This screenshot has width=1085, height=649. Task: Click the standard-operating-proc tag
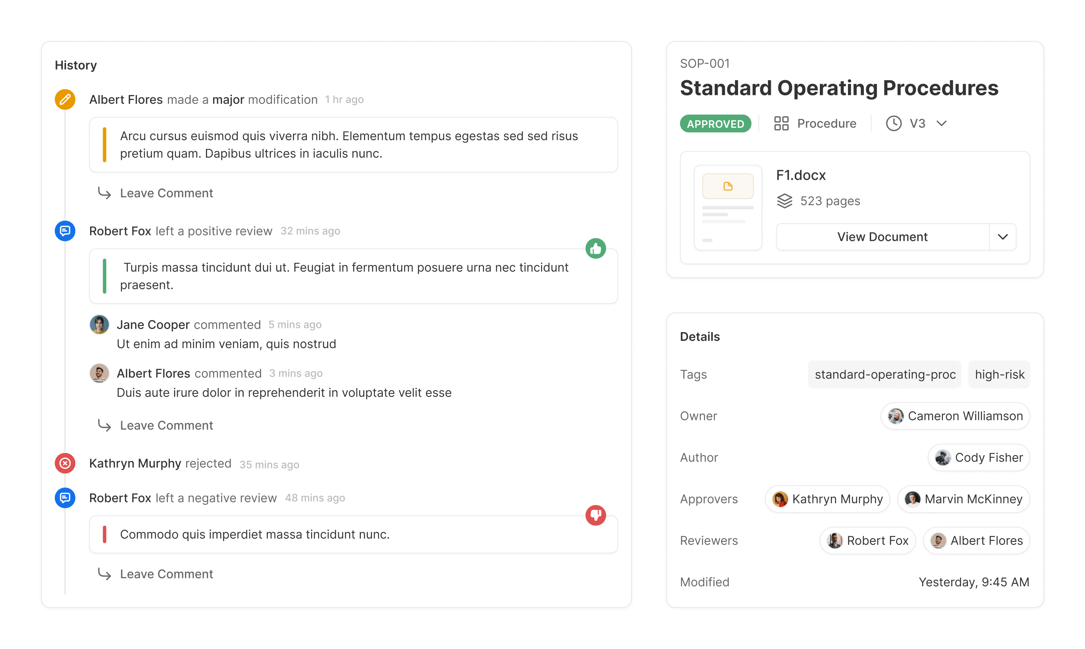(884, 374)
